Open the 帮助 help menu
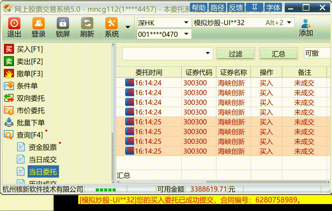This screenshot has height=211, width=332. point(199,8)
